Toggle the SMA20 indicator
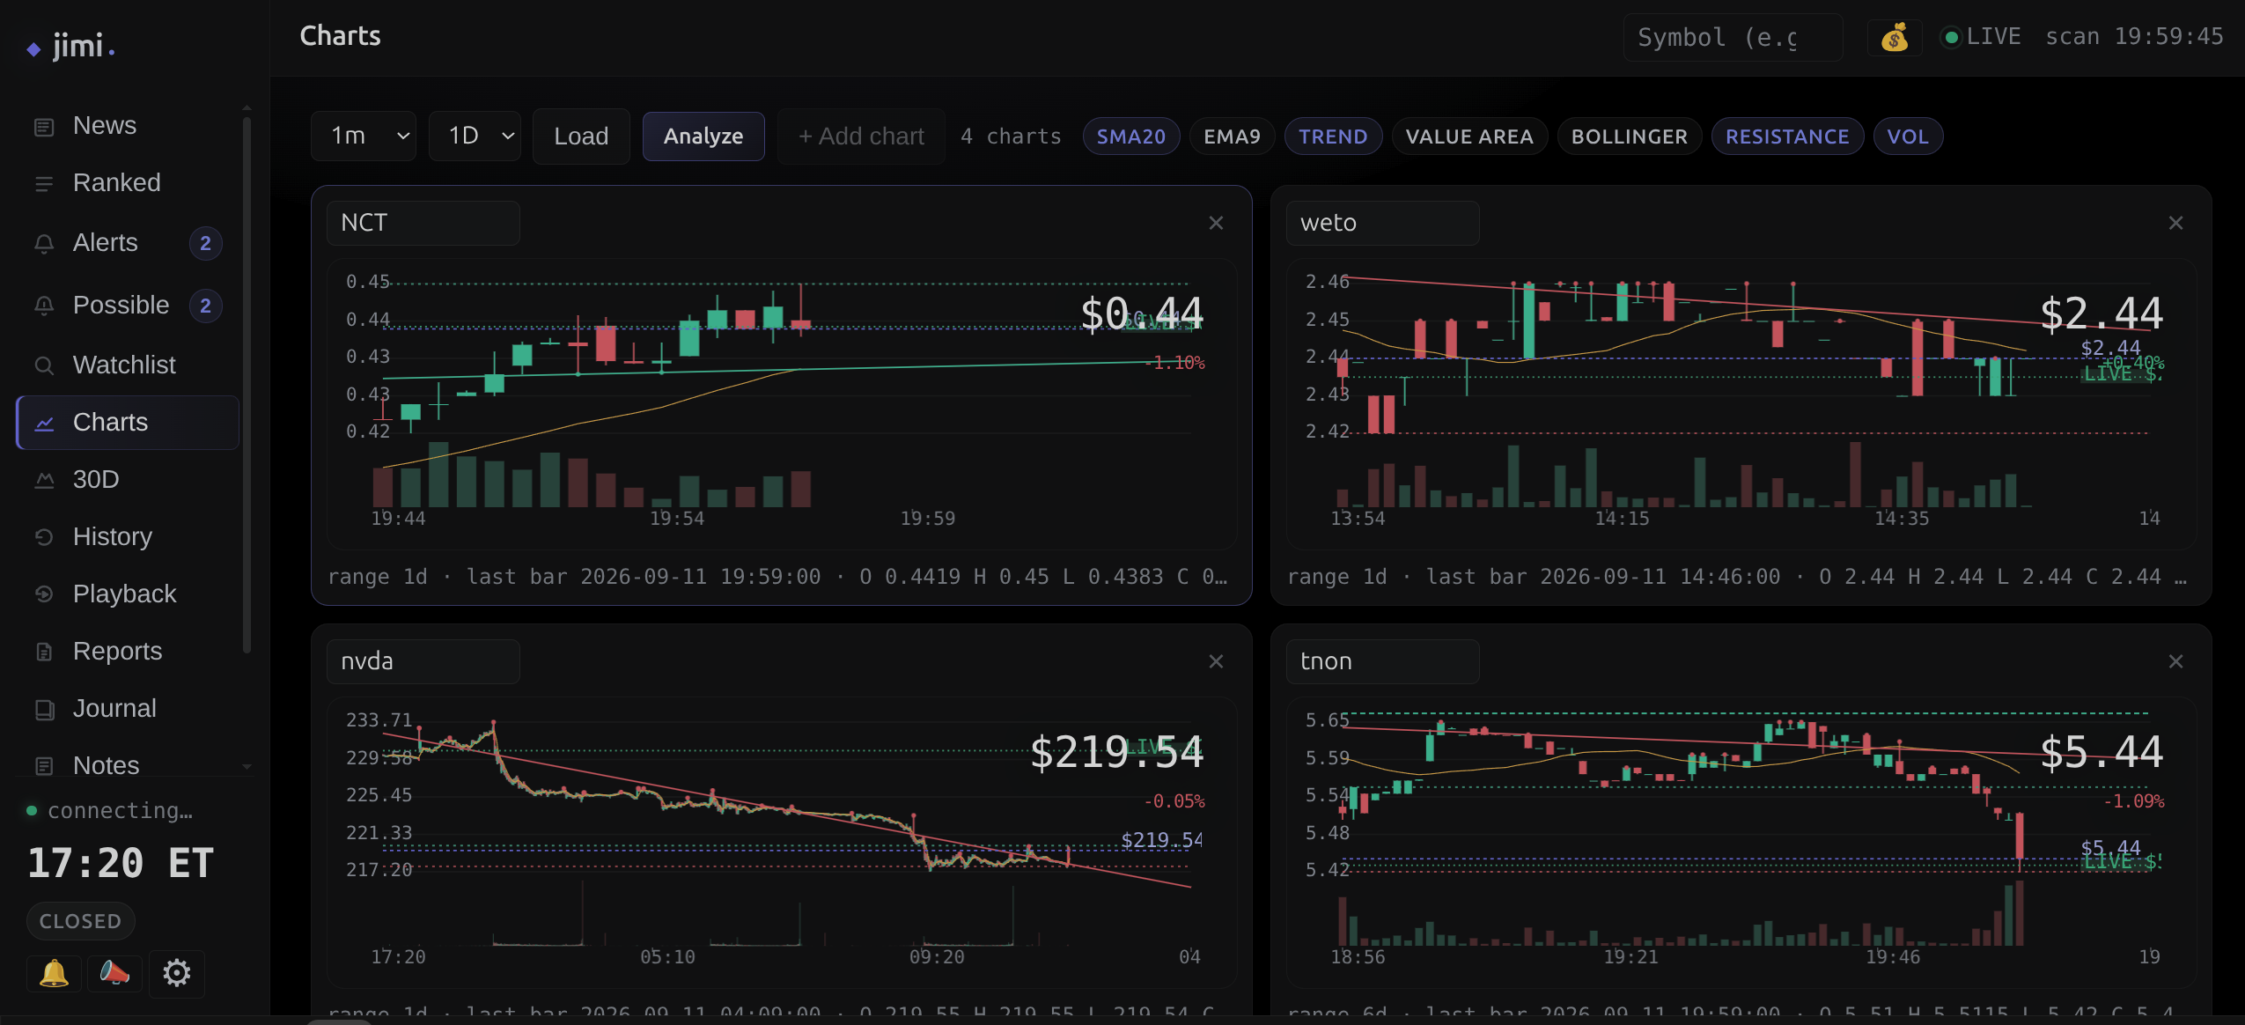The height and width of the screenshot is (1025, 2245). click(x=1131, y=136)
